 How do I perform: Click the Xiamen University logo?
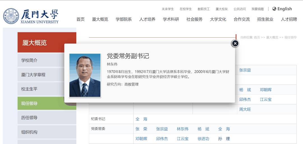(31, 16)
